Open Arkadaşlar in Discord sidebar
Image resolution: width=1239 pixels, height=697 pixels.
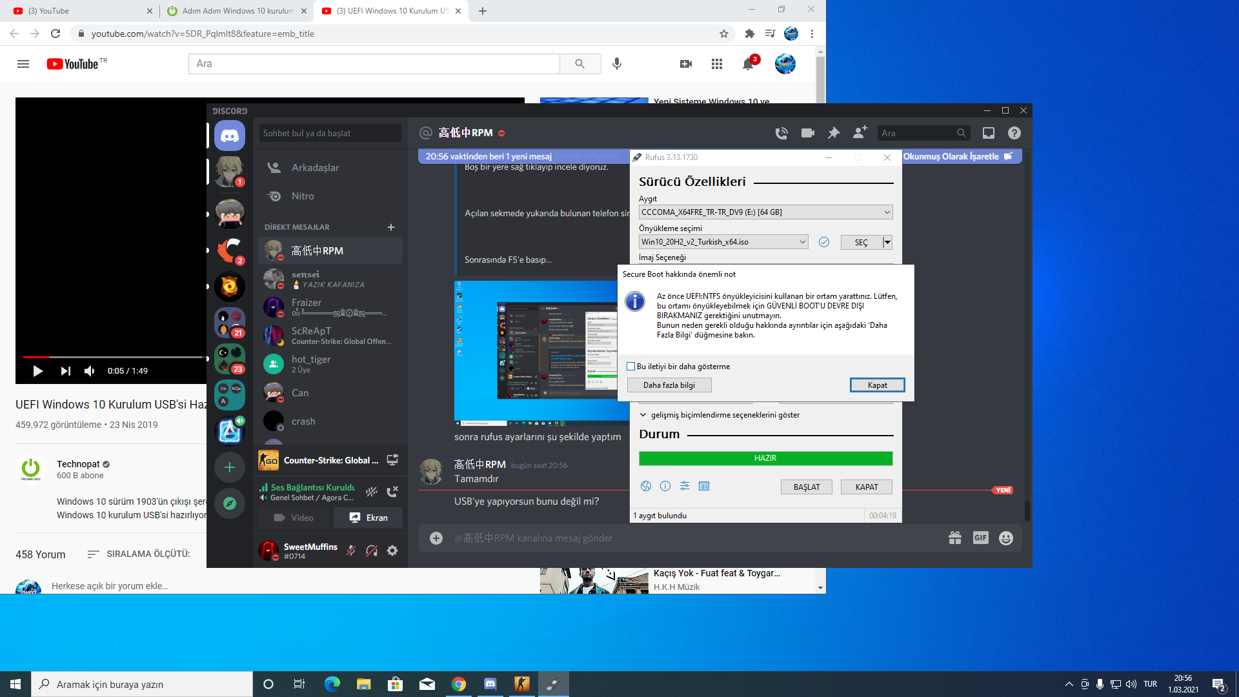330,168
